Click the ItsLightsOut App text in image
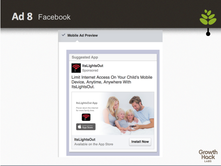The image size is (221, 166). point(87,103)
